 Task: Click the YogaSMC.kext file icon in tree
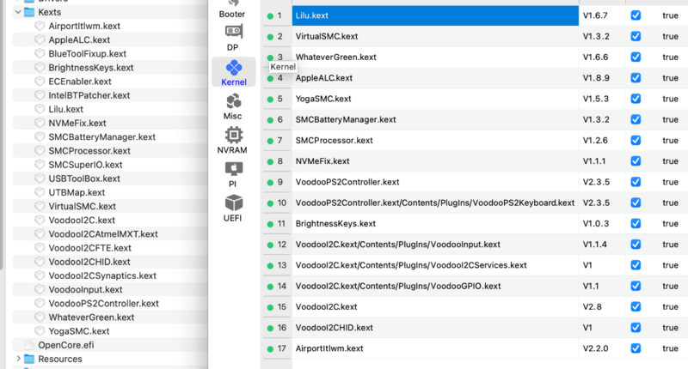coord(40,331)
